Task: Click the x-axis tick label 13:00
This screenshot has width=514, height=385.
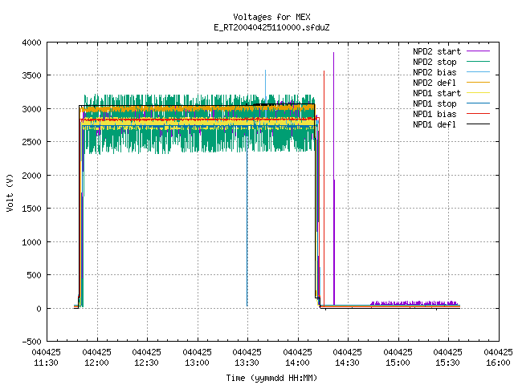Action: tap(197, 363)
